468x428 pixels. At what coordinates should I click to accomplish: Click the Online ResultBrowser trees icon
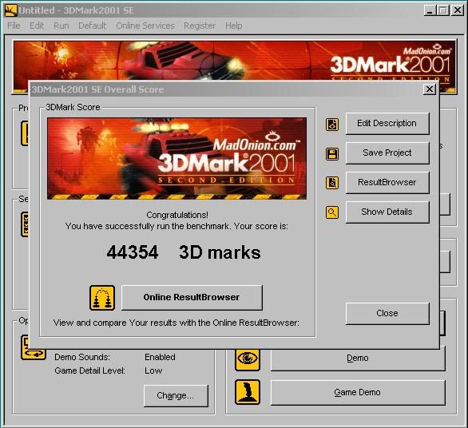pyautogui.click(x=102, y=298)
